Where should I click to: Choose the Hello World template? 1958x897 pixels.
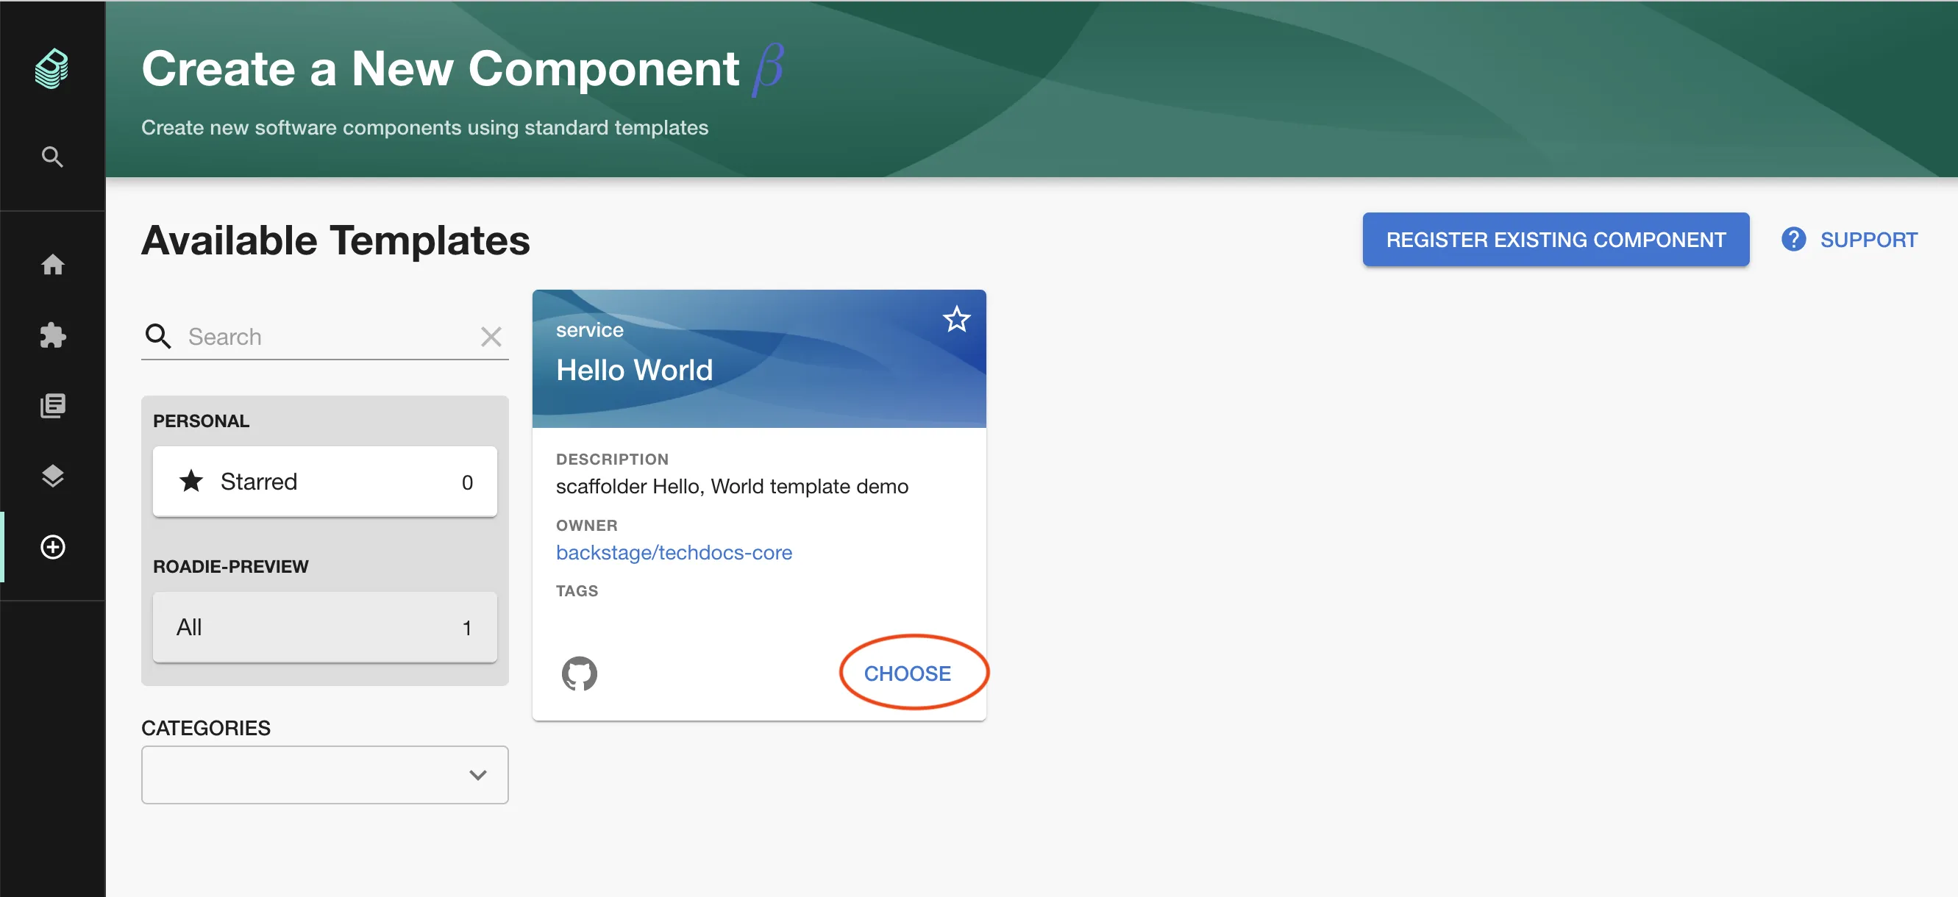pos(908,673)
